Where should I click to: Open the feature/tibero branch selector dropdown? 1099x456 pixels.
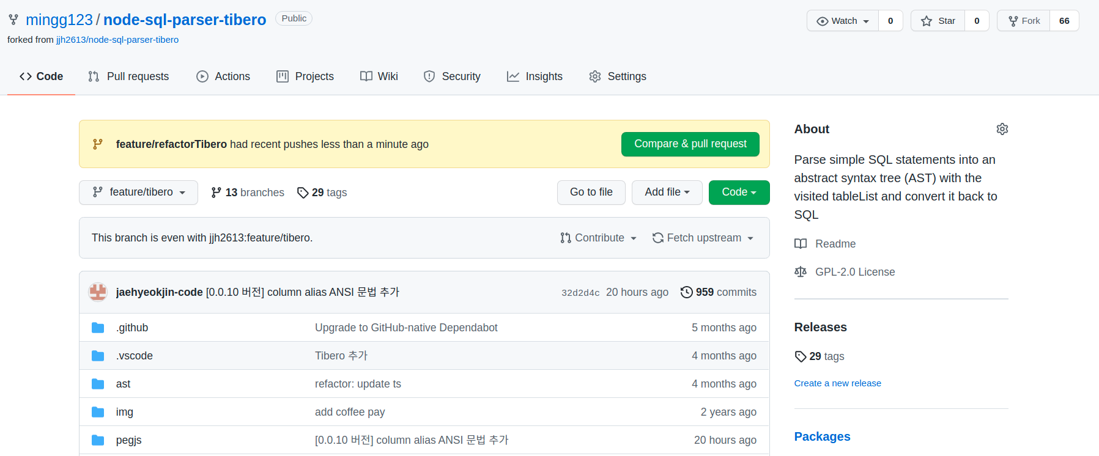pos(138,193)
